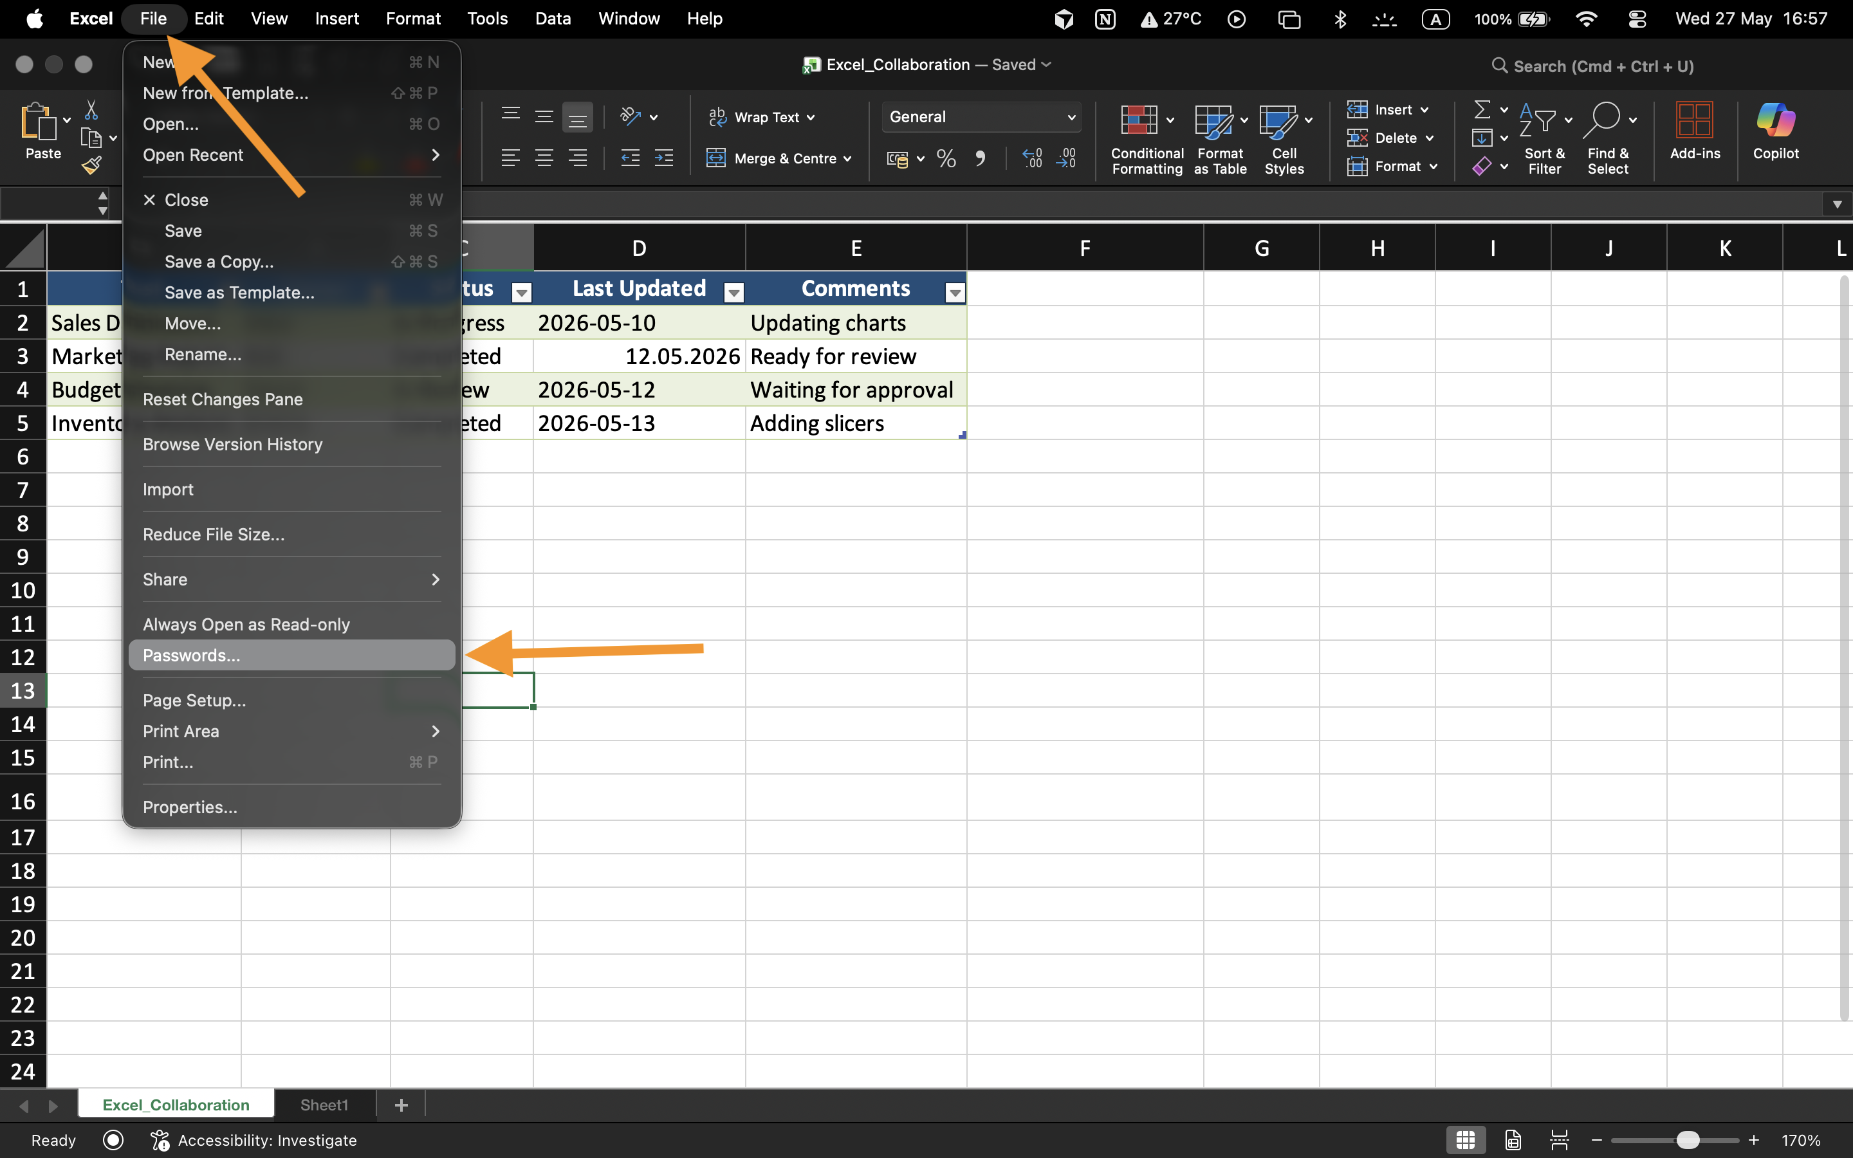
Task: Open Conditional Formatting
Action: [1147, 140]
